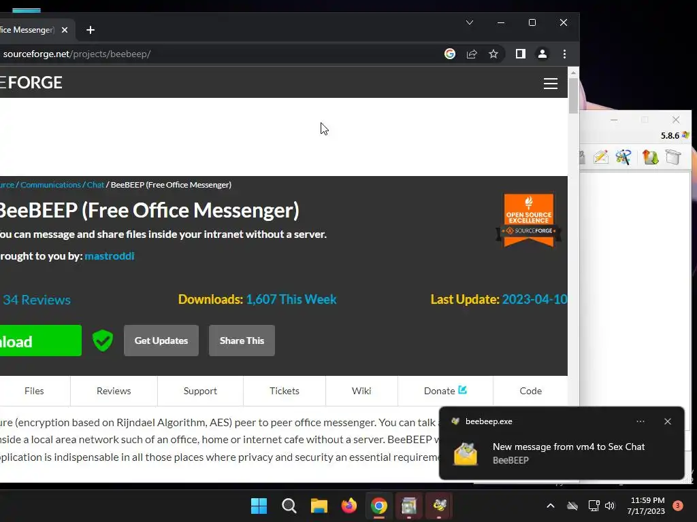Open the mastroddi author link
Image resolution: width=697 pixels, height=522 pixels.
pyautogui.click(x=110, y=256)
